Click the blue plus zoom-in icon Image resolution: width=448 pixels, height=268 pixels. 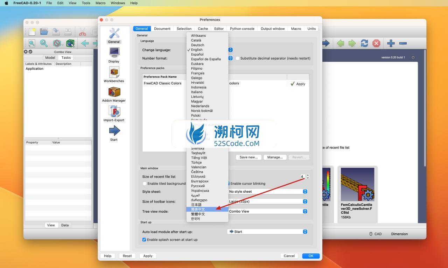(391, 43)
